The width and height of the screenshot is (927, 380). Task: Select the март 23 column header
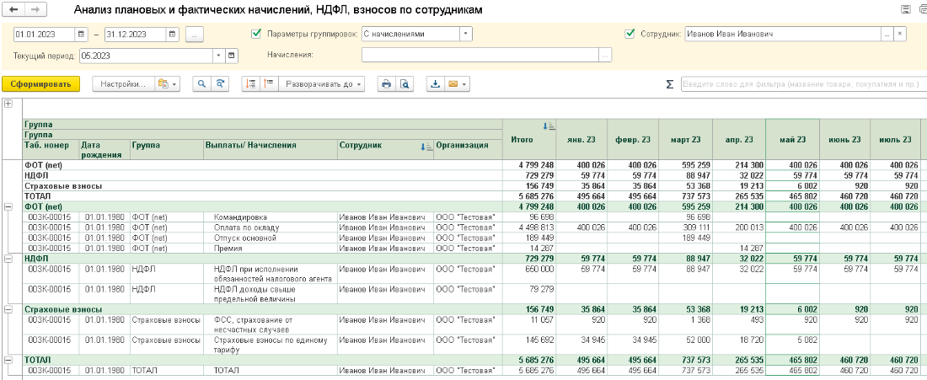686,140
